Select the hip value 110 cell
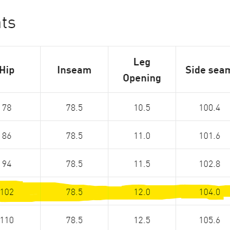Image resolution: width=230 pixels, height=230 pixels. [x=7, y=220]
